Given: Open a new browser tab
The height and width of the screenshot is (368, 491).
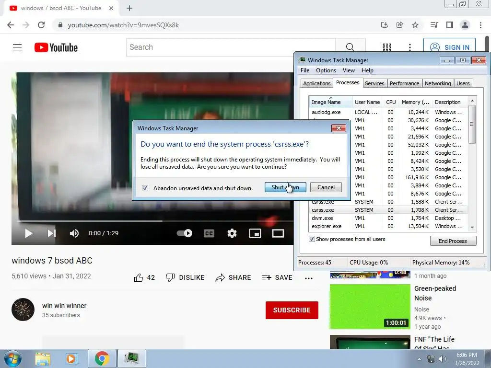Looking at the screenshot, I should [x=129, y=8].
